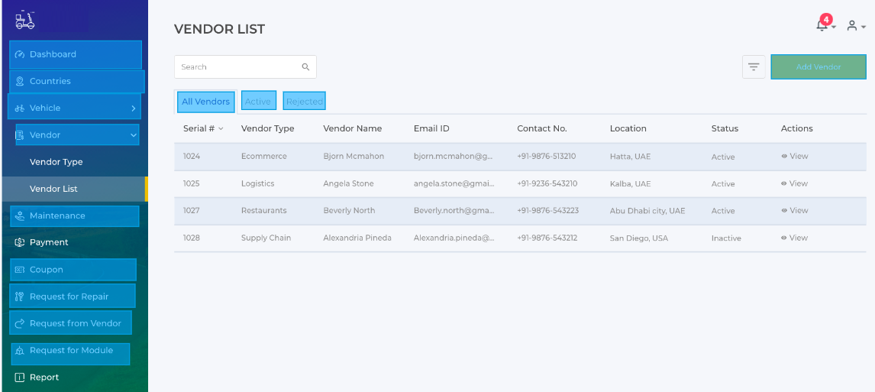The height and width of the screenshot is (392, 875).
Task: Click the Vehicle bike icon
Action: (20, 109)
